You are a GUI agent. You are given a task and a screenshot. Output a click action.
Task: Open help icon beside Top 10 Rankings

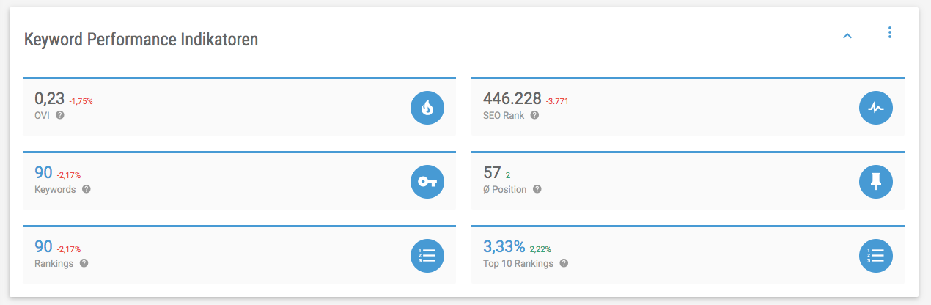click(x=564, y=263)
